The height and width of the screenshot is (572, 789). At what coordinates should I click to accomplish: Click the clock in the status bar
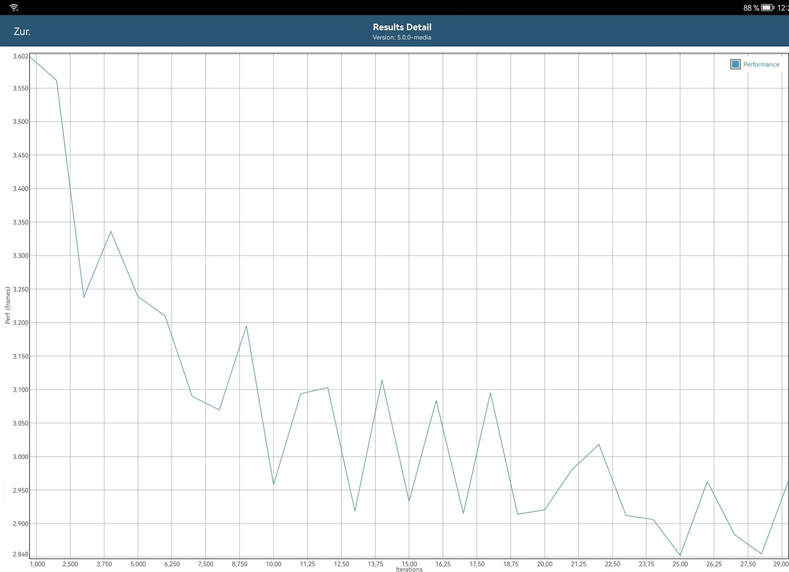click(x=782, y=8)
